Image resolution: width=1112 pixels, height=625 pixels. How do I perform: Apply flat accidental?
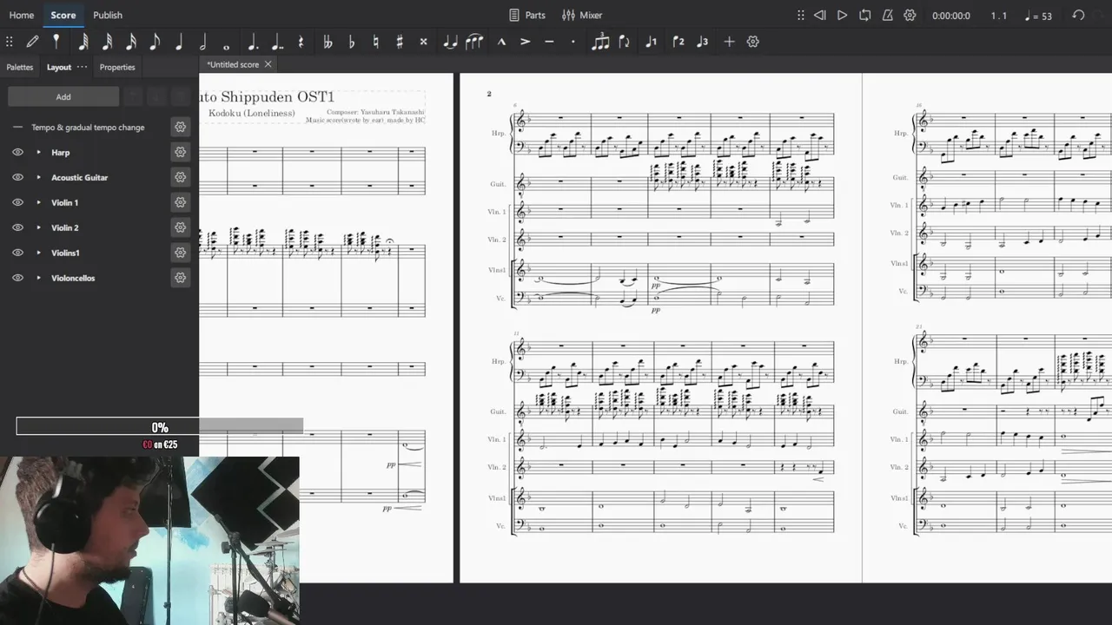[x=351, y=42]
